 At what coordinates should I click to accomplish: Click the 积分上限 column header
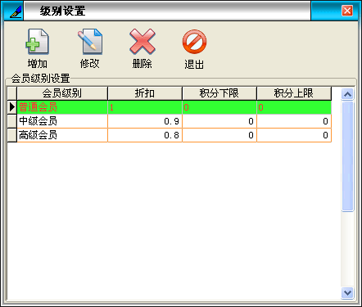point(294,93)
